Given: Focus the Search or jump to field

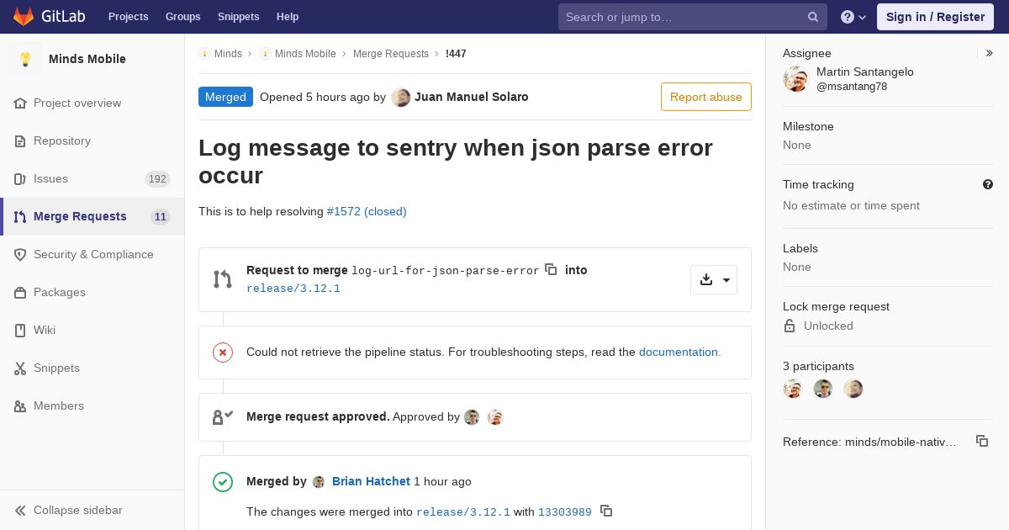Looking at the screenshot, I should click(x=693, y=17).
